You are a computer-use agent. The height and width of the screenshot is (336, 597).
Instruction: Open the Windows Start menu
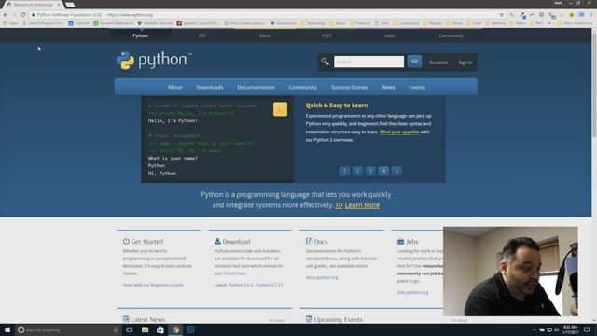[x=7, y=329]
